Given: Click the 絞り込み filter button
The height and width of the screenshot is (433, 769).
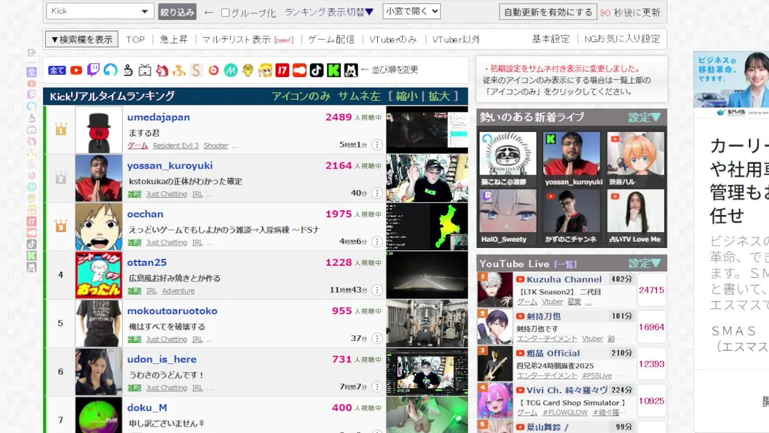Looking at the screenshot, I should tap(177, 12).
